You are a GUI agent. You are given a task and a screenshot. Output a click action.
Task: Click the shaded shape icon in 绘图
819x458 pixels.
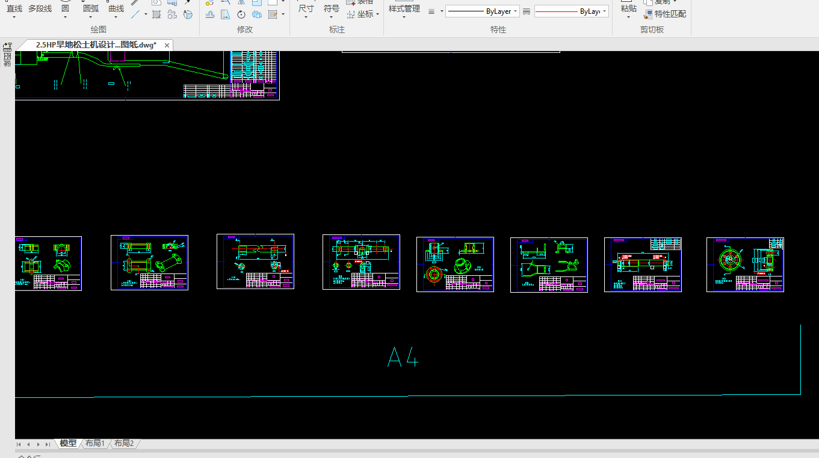coord(188,14)
